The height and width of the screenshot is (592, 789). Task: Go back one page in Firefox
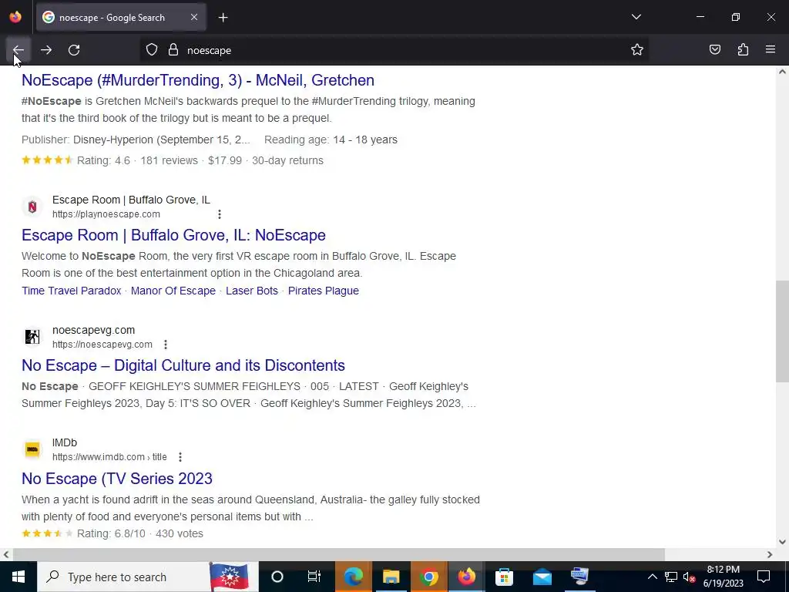pyautogui.click(x=18, y=50)
